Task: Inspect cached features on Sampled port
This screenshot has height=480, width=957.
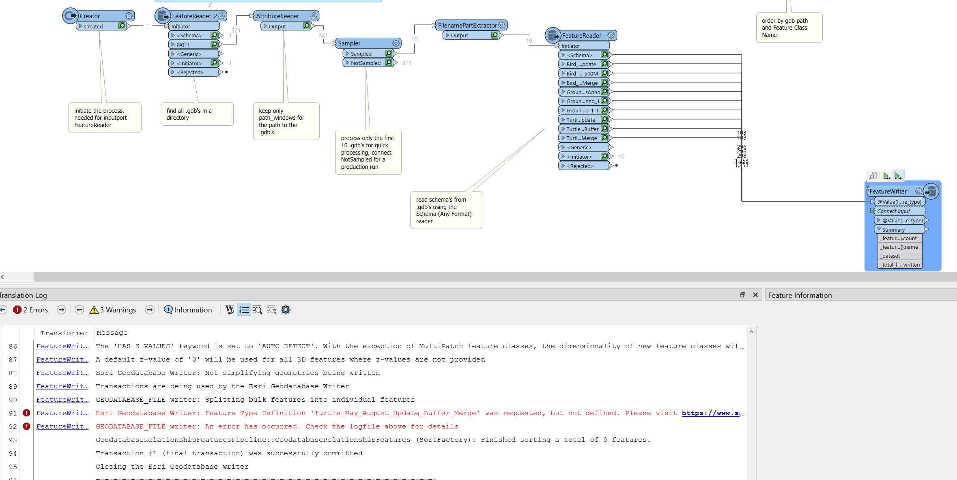Action: [x=389, y=53]
